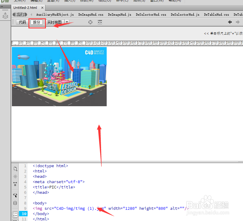Open related file DwImageHud.css

[91, 14]
